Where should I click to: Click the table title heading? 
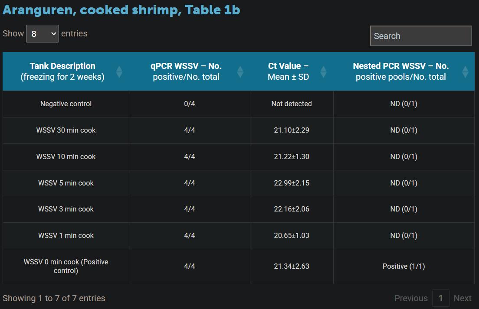click(x=121, y=10)
